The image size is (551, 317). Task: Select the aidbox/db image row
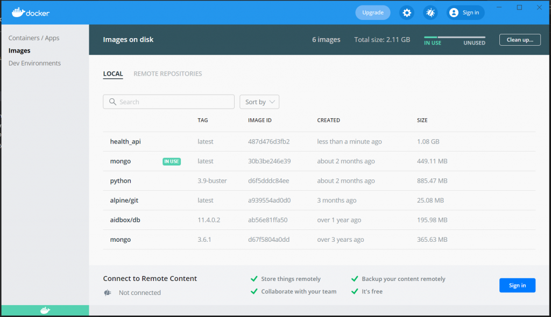(x=319, y=220)
